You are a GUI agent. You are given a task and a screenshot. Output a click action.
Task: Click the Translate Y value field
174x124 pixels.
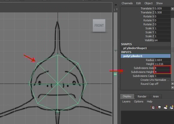point(162,8)
